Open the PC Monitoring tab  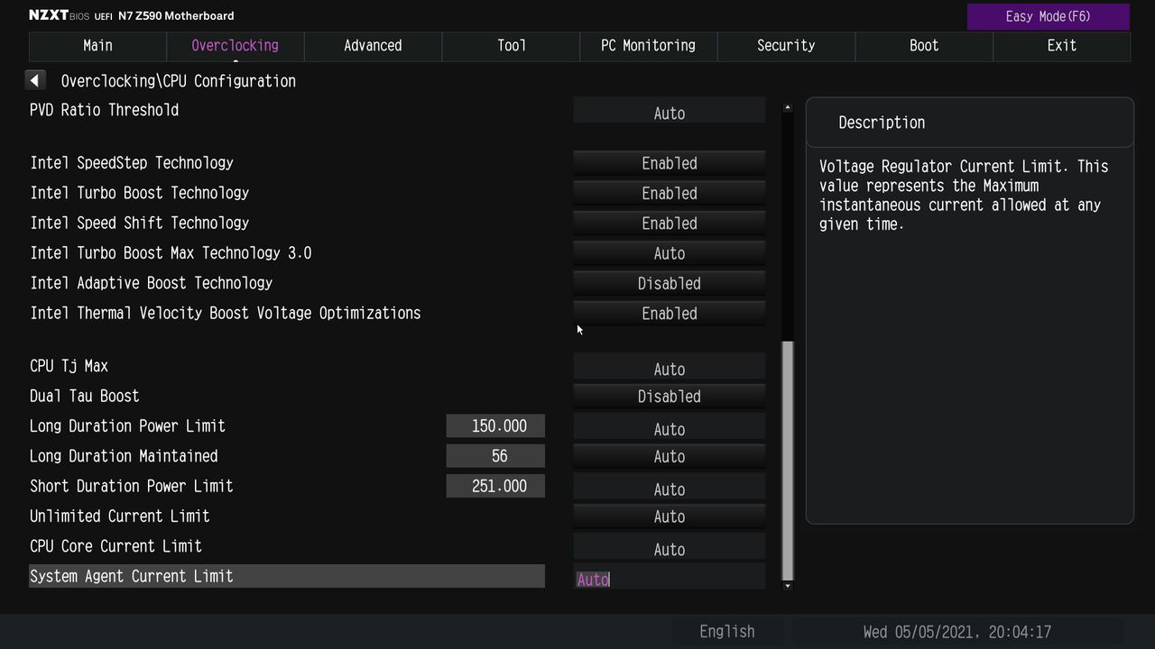(648, 46)
